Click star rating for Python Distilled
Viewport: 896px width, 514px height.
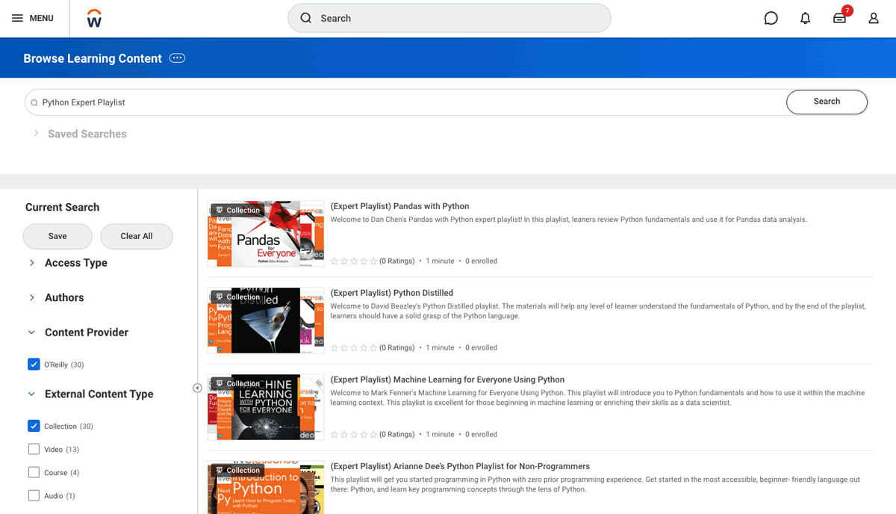[x=354, y=347]
